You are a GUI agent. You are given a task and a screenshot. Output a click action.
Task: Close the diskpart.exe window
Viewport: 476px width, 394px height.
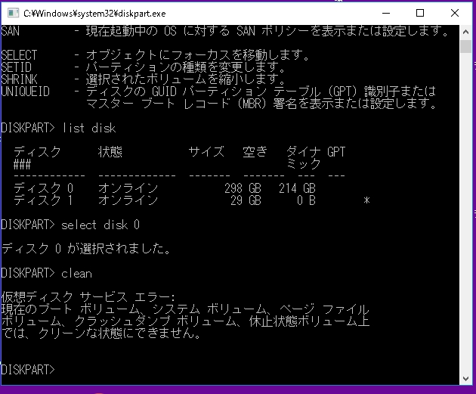[x=455, y=13]
